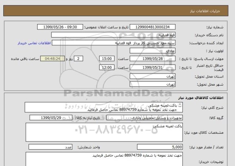Click the request creator field
Viewport: 235px width, 166px height.
(x=113, y=43)
